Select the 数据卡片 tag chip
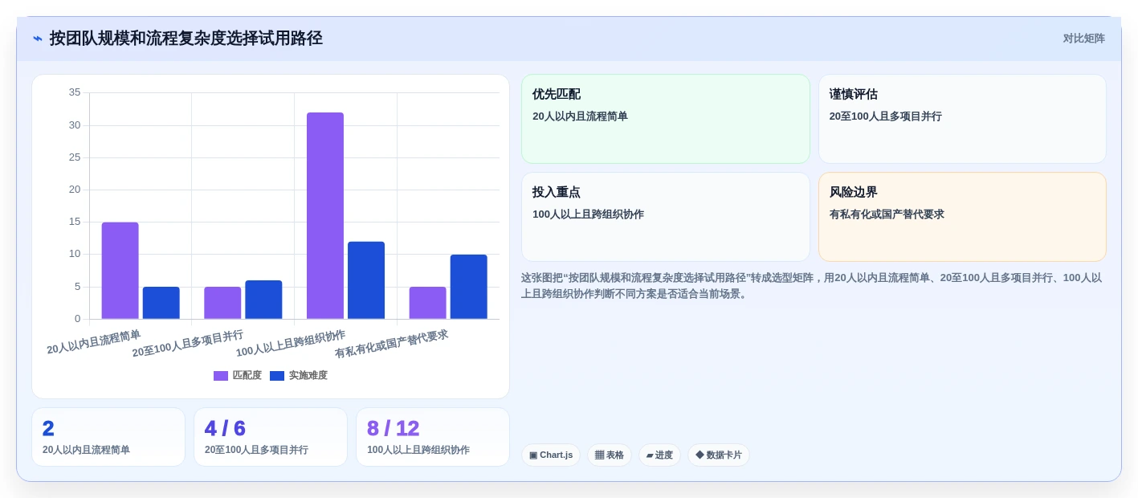The image size is (1138, 498). click(x=719, y=455)
